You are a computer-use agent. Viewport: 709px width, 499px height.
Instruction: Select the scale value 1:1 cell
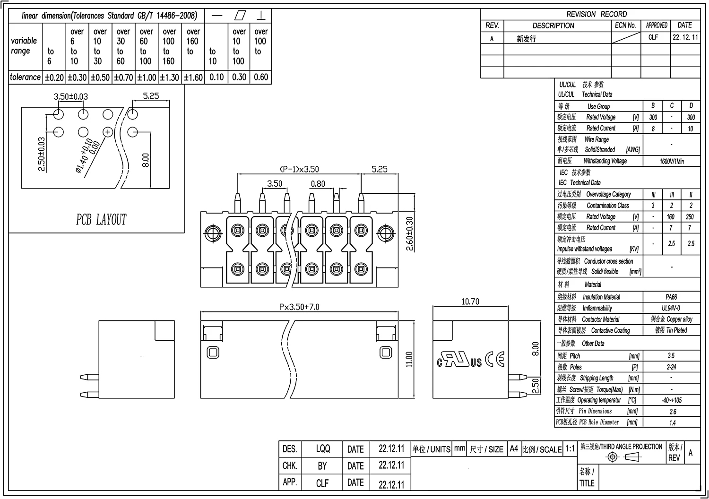point(570,449)
